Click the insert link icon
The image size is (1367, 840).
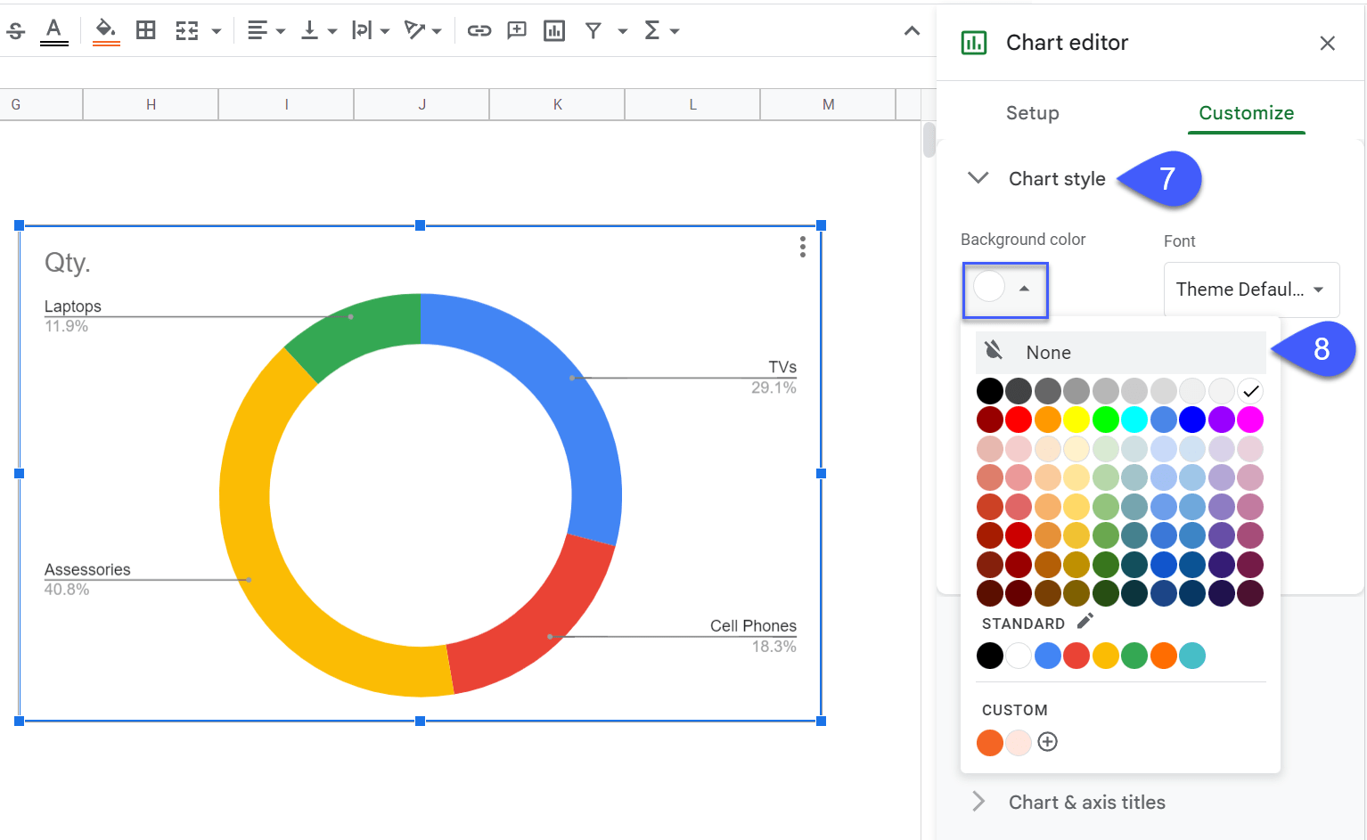[479, 31]
